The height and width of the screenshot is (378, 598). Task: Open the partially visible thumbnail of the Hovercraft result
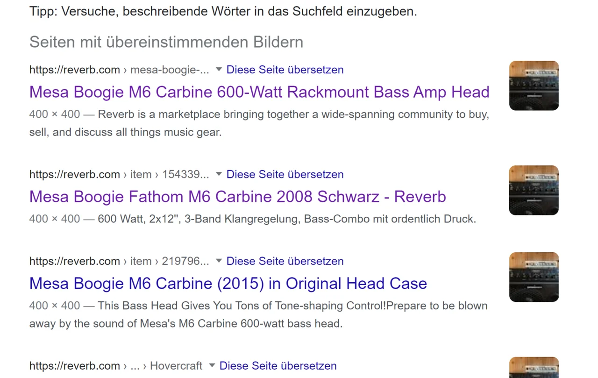[x=534, y=368]
